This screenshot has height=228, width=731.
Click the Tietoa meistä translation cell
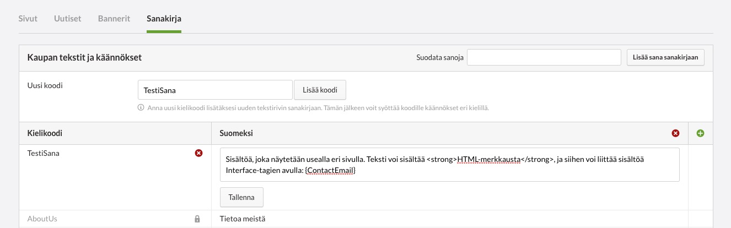point(243,219)
